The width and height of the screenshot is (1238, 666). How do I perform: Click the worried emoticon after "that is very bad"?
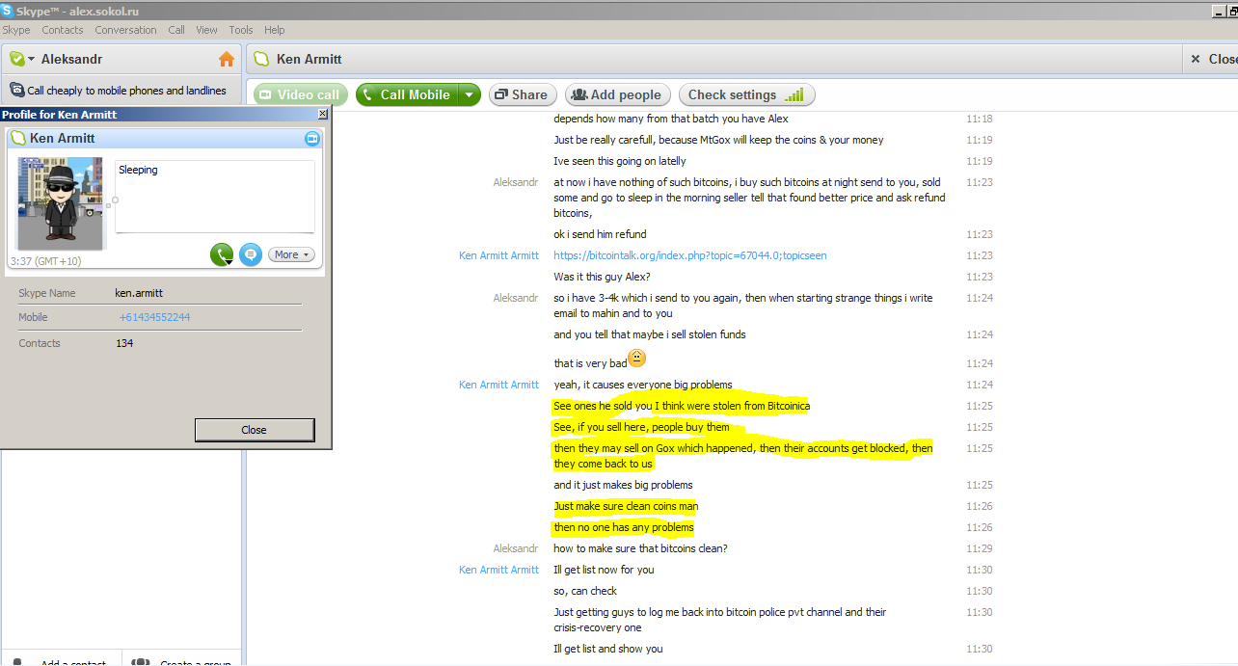coord(637,360)
